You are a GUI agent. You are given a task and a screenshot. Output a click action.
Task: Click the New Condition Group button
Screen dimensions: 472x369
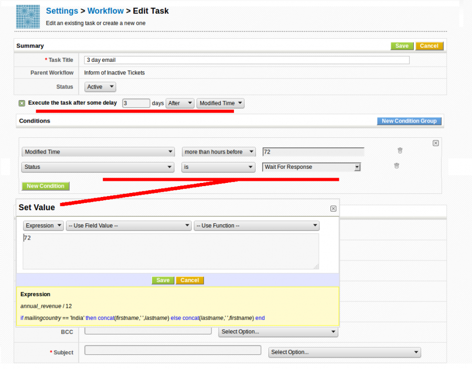pos(409,121)
